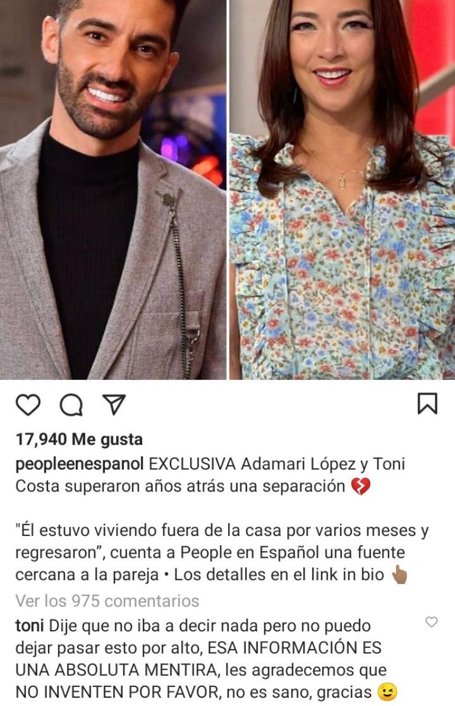Save the post with the bookmark icon

click(427, 403)
